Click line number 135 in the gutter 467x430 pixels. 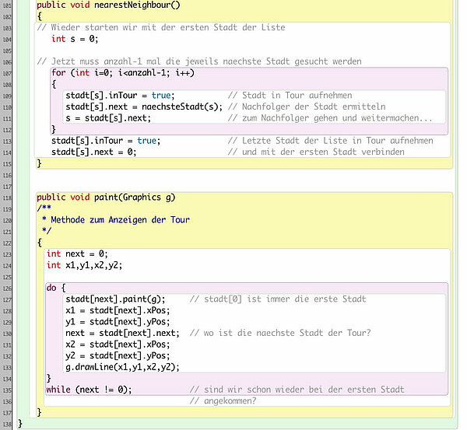(x=6, y=390)
